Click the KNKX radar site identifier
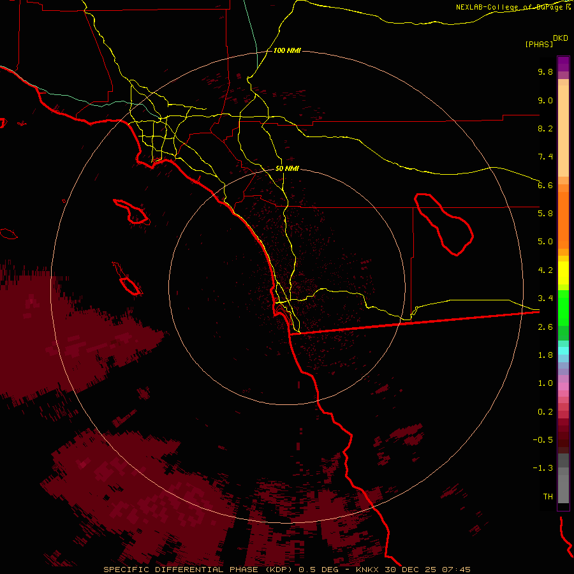574x574 pixels. click(x=368, y=570)
